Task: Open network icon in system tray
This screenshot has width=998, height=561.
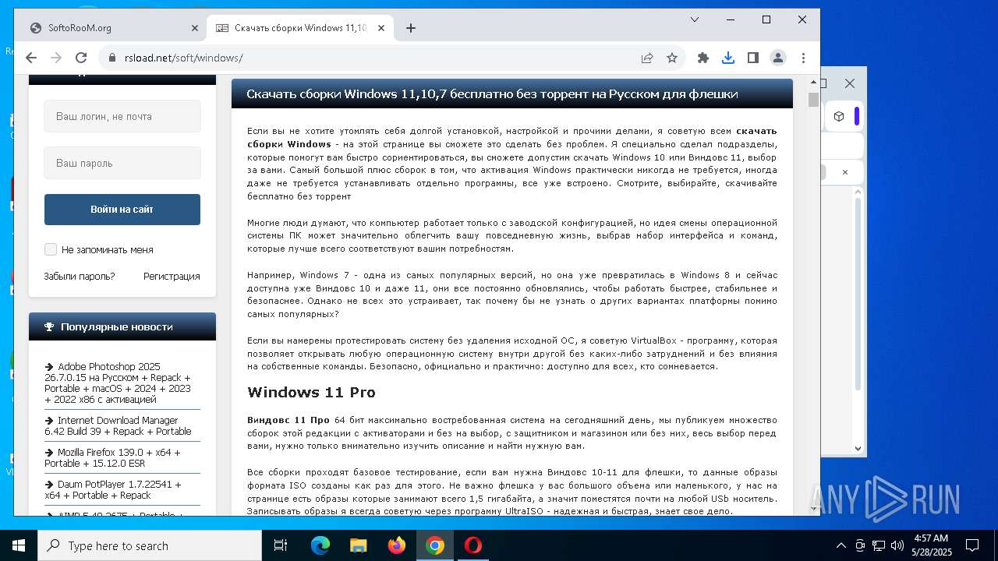Action: pyautogui.click(x=879, y=545)
